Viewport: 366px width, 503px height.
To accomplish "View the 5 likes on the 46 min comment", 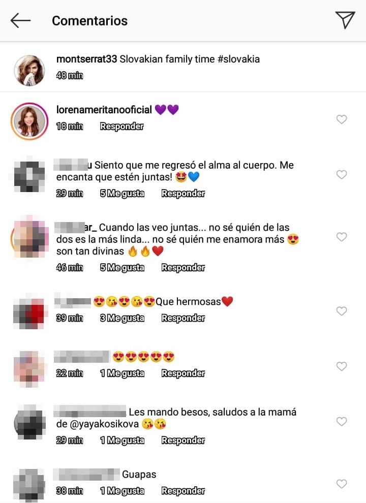I will point(122,268).
